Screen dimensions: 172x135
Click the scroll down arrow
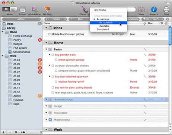170,129
